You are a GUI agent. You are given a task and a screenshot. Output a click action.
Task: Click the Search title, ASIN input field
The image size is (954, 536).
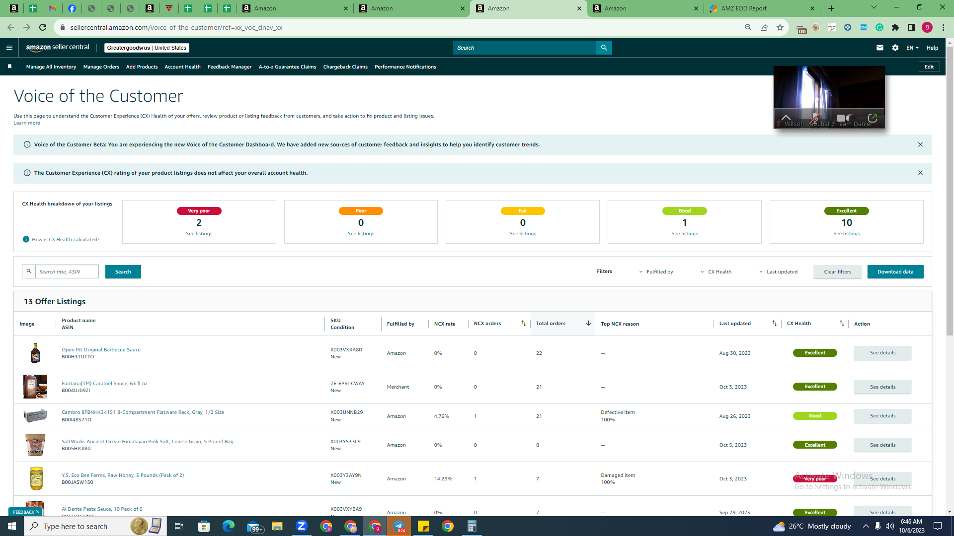67,272
